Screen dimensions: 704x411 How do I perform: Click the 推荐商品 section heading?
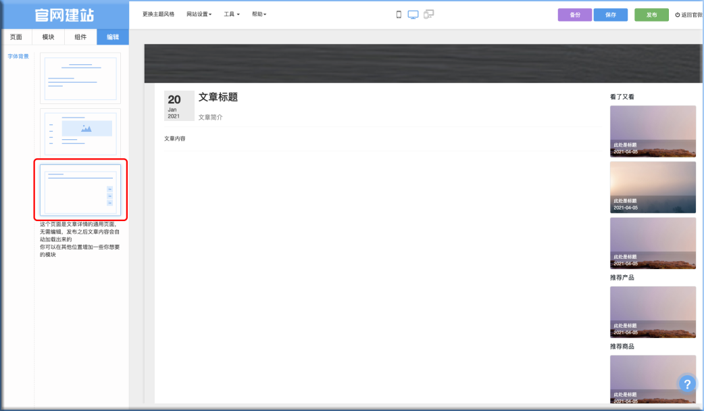point(622,346)
